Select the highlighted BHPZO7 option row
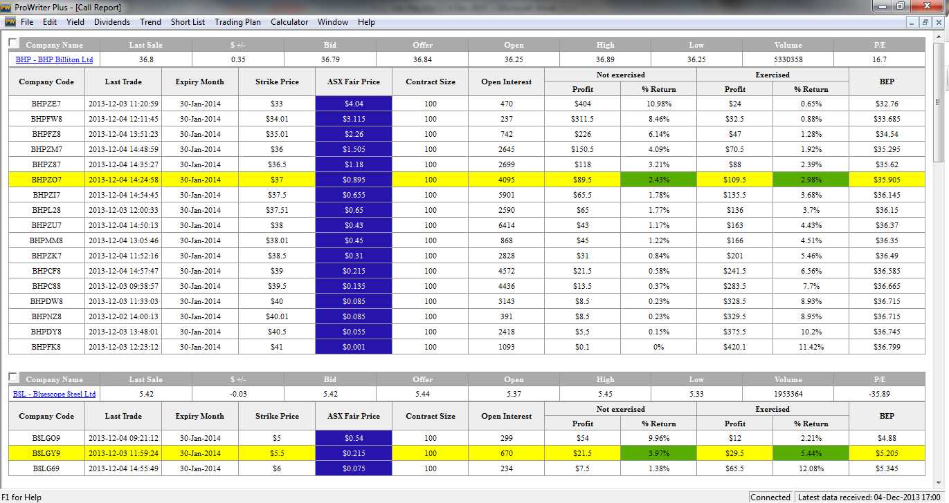The width and height of the screenshot is (949, 503). coord(46,180)
